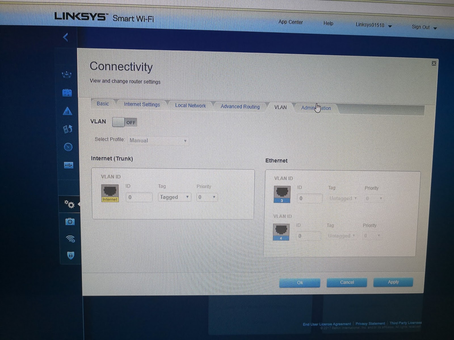The width and height of the screenshot is (454, 340).
Task: Close the Connectivity dialog
Action: pos(434,63)
